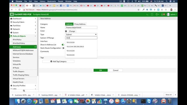Screen dimensions: 187x105
Task: Open Finder from the dock
Action: point(18,101)
